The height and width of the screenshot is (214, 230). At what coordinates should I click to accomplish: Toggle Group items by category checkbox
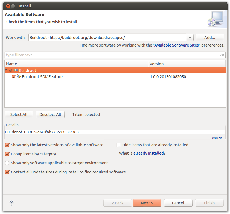pos(7,154)
